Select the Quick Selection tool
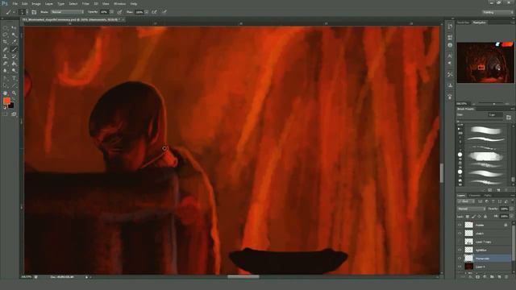Screen dimensions: 516x290 point(14,35)
